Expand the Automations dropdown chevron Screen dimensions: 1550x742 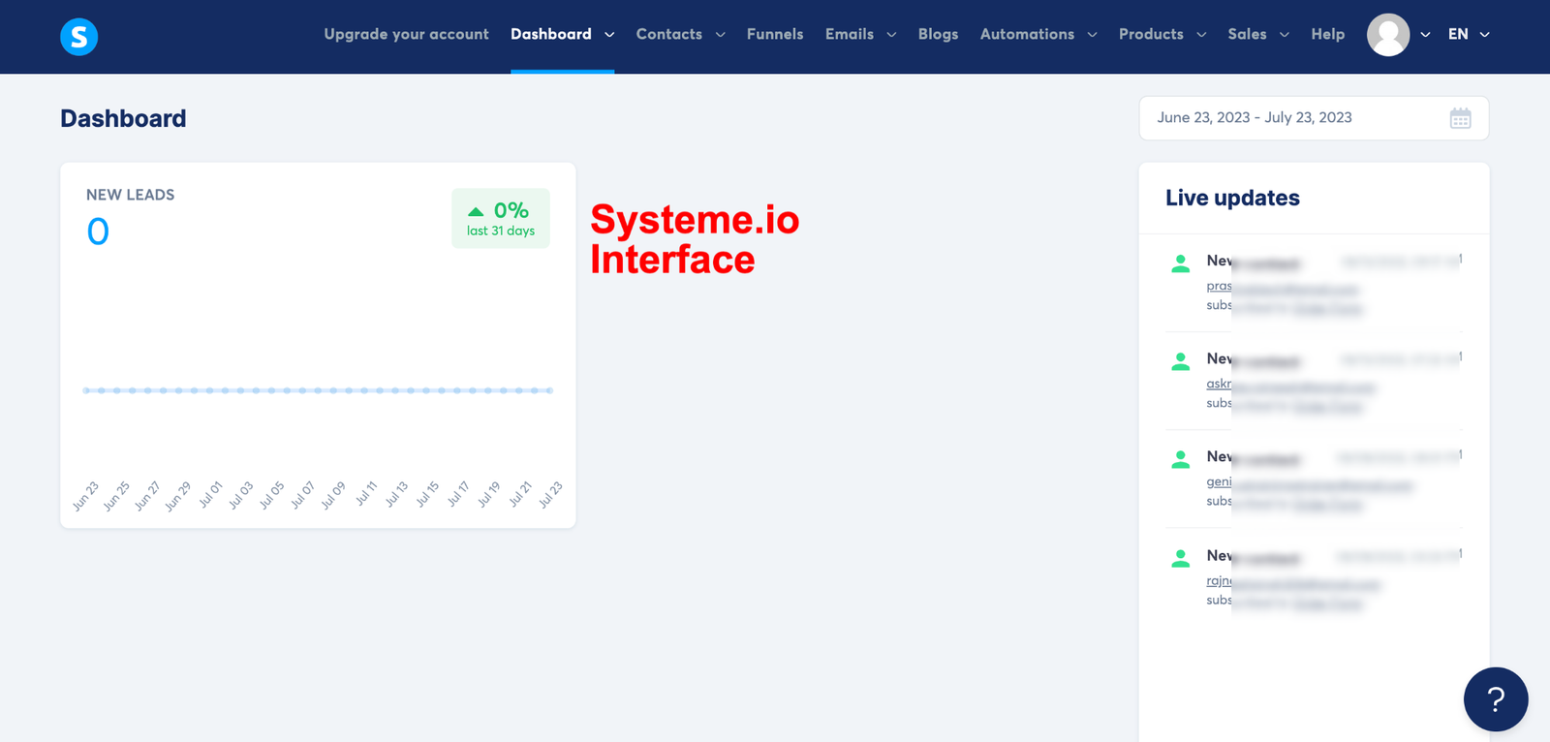(1092, 35)
